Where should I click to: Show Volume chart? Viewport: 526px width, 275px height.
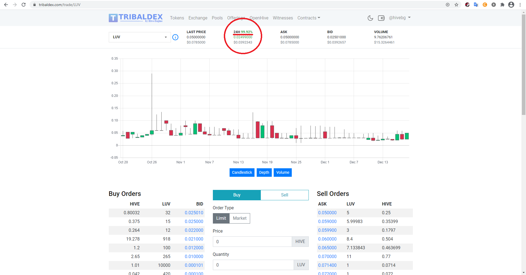283,172
